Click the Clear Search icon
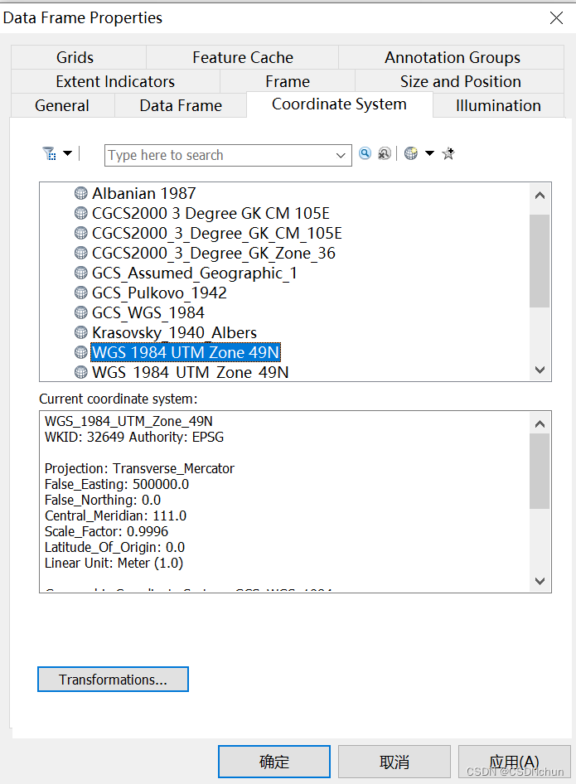This screenshot has width=576, height=784. click(384, 155)
